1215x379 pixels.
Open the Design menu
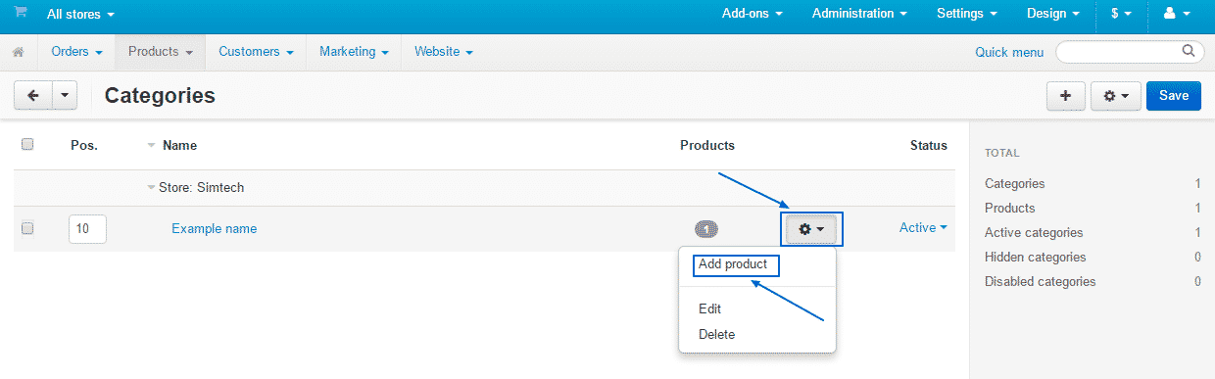pyautogui.click(x=1052, y=14)
